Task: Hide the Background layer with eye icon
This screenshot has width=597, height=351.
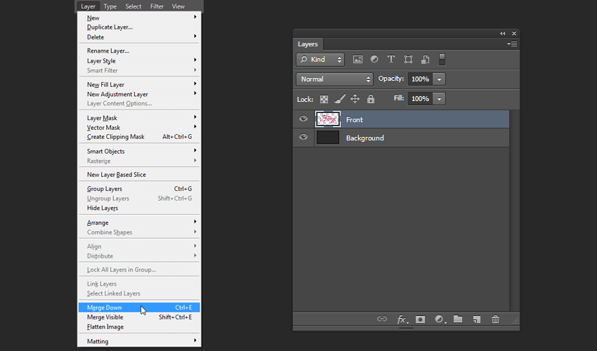Action: pyautogui.click(x=303, y=138)
